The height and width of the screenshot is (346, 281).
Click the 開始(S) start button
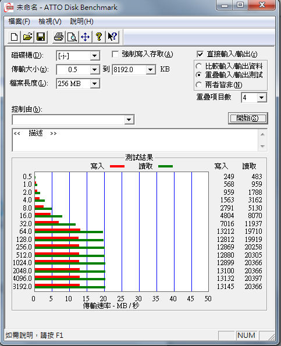pos(248,118)
